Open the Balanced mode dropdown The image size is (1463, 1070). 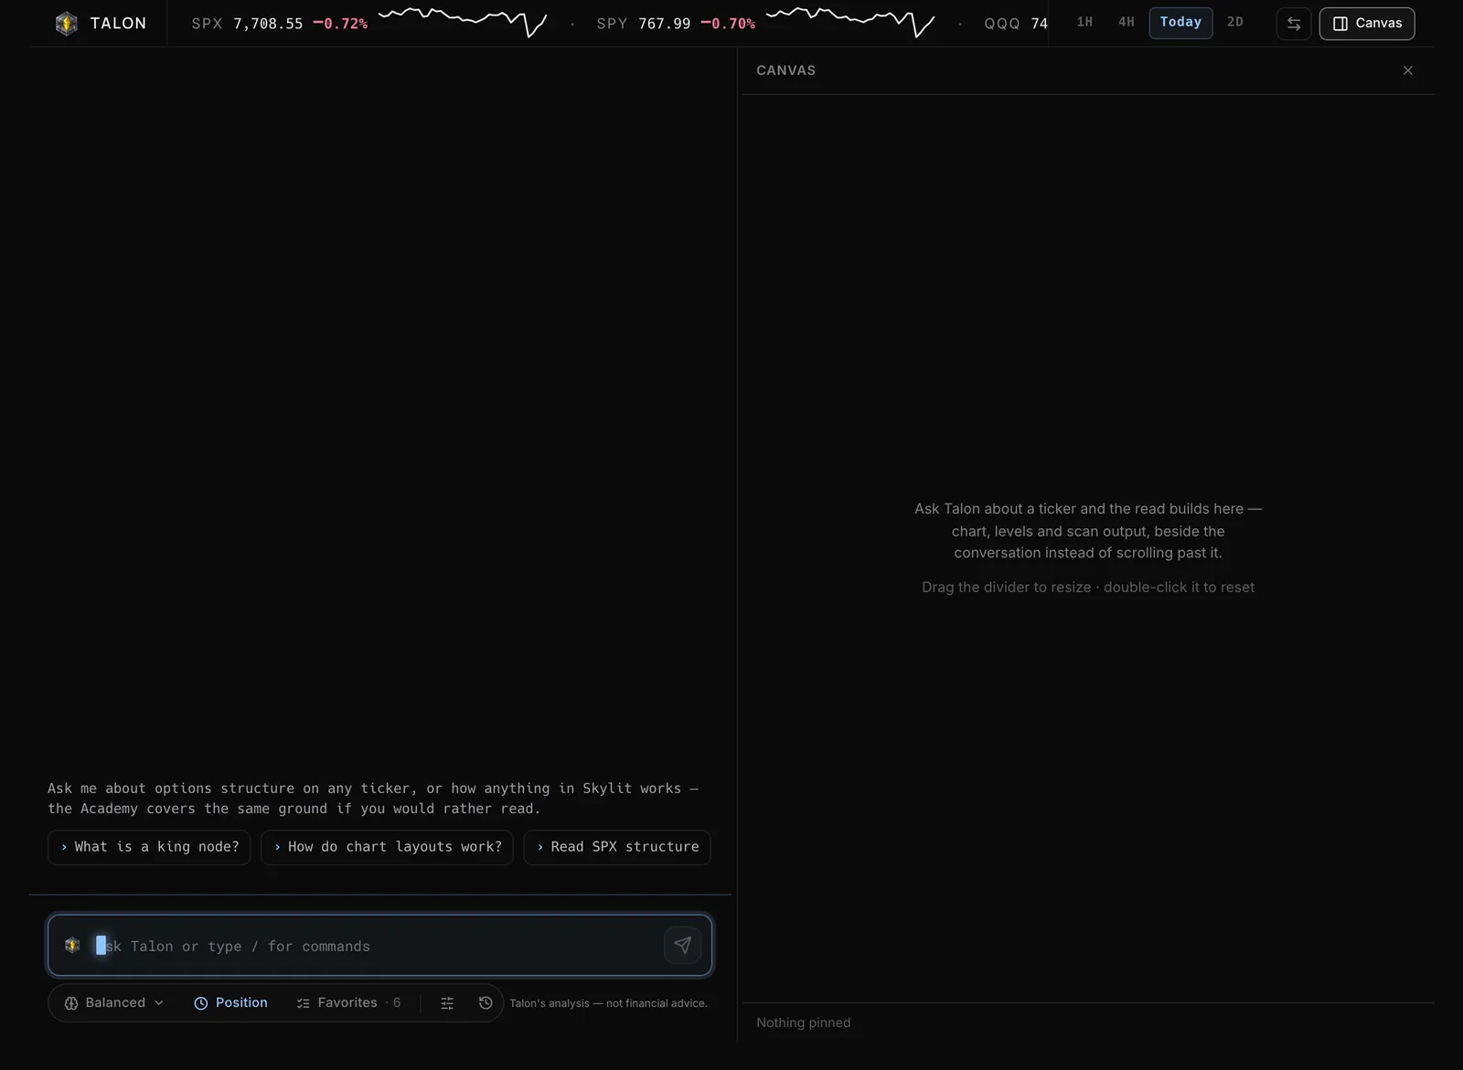(x=114, y=1002)
